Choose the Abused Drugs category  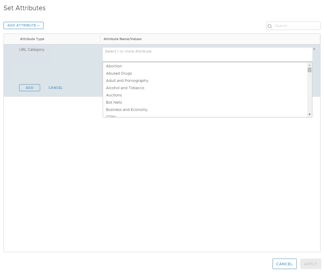click(119, 73)
